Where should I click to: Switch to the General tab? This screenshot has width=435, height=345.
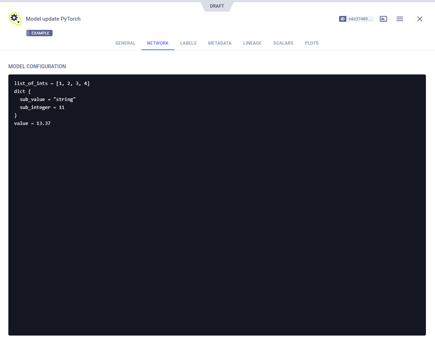point(125,43)
